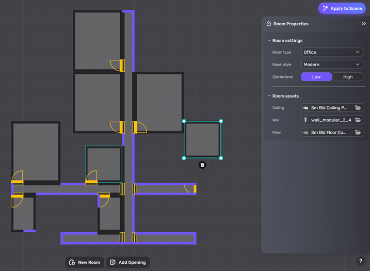The height and width of the screenshot is (271, 370).
Task: Click the Add Opening button
Action: pyautogui.click(x=128, y=262)
